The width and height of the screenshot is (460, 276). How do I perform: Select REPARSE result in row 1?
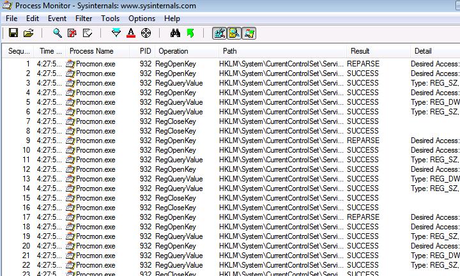[363, 64]
